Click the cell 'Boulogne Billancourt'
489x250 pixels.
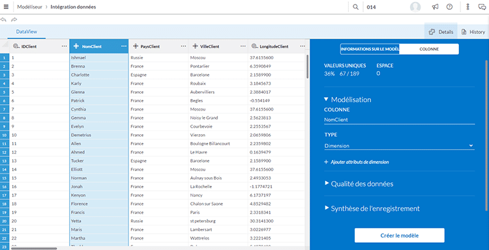(218, 143)
